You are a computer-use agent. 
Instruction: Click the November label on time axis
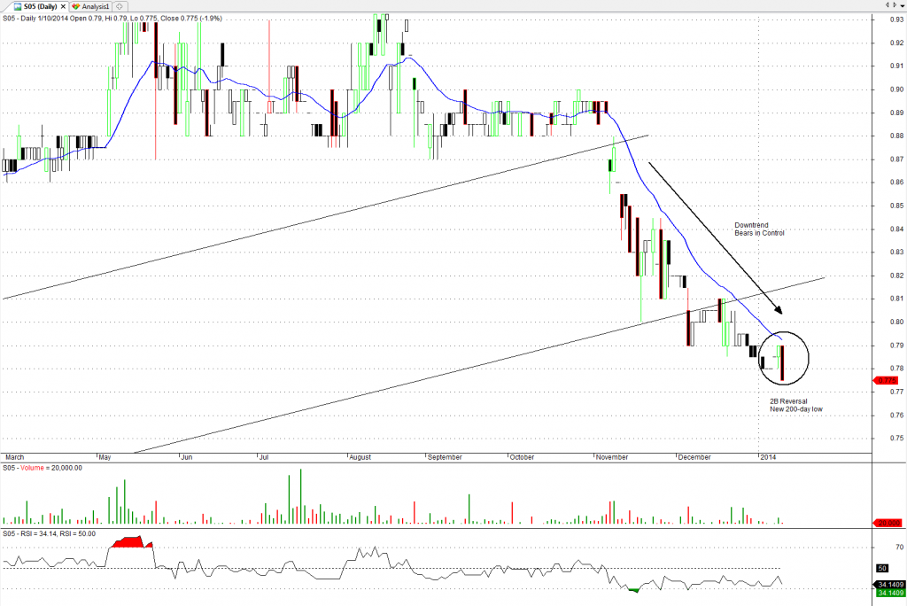pos(612,458)
